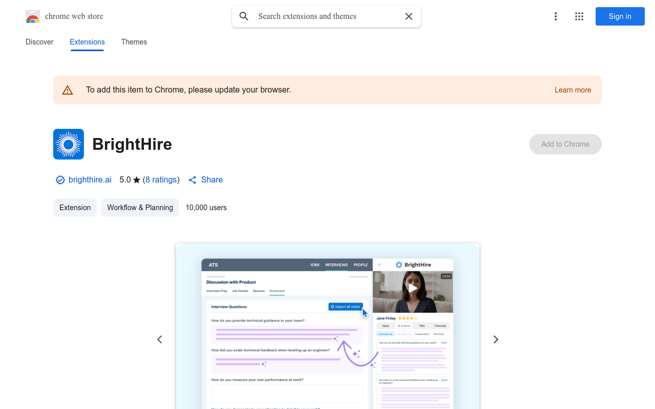This screenshot has height=409, width=655.
Task: Clear the search box with the X
Action: point(409,16)
